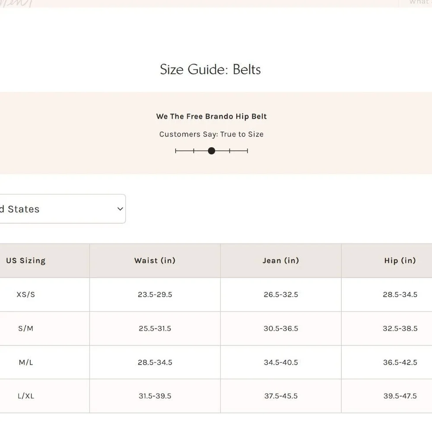Select the L/XL size row label
Viewport: 432px width, 432px height.
tap(25, 396)
